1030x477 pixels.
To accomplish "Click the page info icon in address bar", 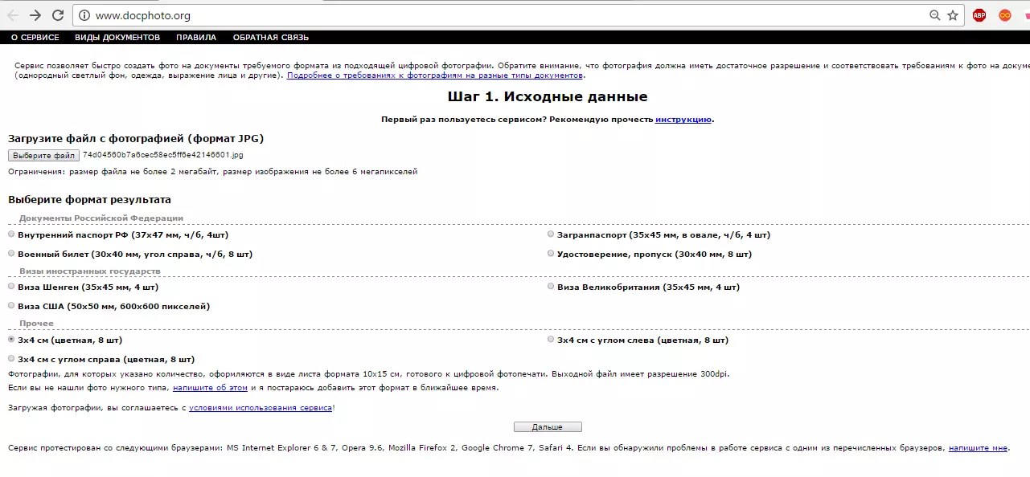I will pos(84,15).
